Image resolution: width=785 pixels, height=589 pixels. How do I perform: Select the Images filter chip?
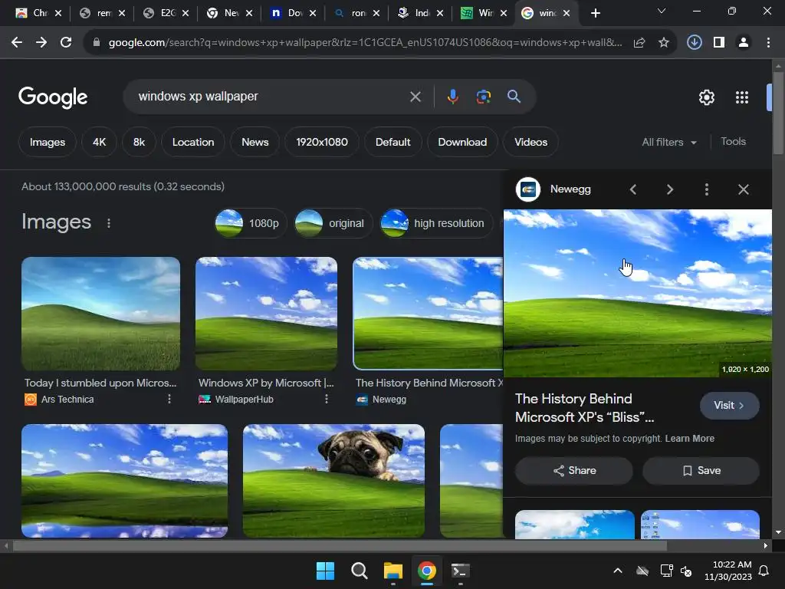[48, 142]
